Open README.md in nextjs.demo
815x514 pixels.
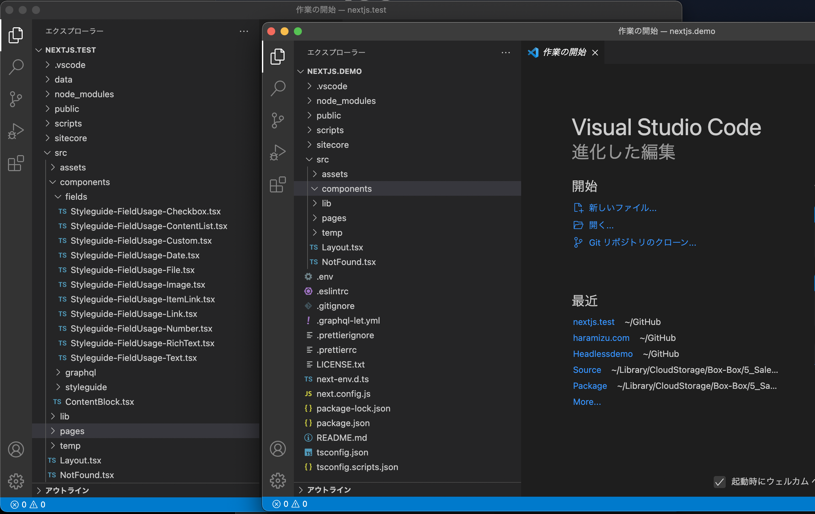tap(407, 437)
